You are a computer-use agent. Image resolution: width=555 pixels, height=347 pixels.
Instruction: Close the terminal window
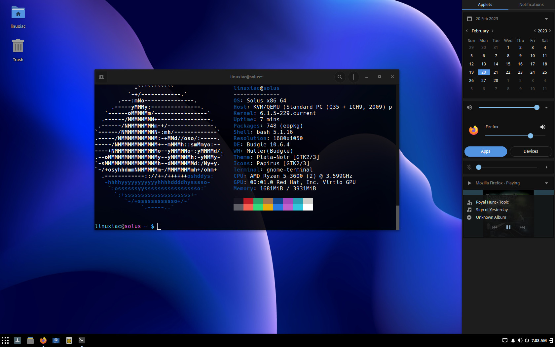coord(392,77)
